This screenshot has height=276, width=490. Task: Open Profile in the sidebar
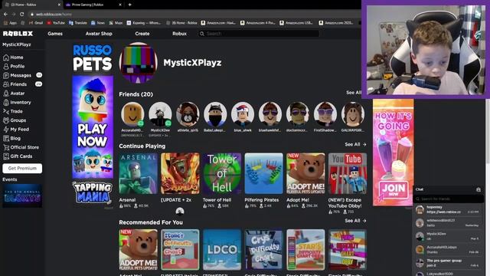[14, 67]
